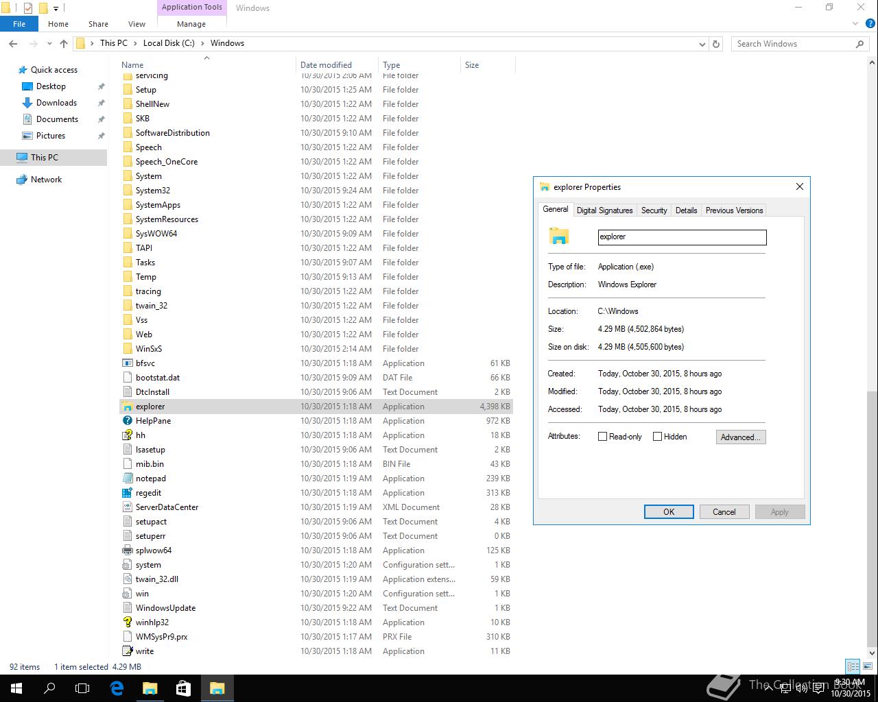Image resolution: width=878 pixels, height=702 pixels.
Task: Click OK in explorer Properties
Action: point(669,512)
